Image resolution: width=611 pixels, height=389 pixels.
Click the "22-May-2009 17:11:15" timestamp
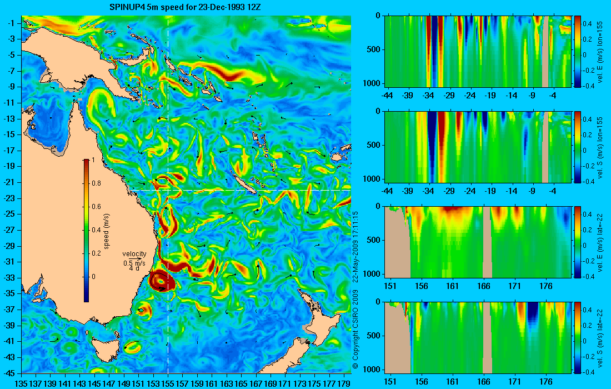[x=355, y=246]
